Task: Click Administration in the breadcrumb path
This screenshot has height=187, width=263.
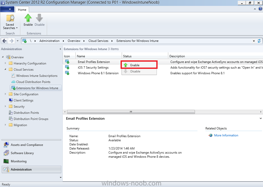Action: 49,41
